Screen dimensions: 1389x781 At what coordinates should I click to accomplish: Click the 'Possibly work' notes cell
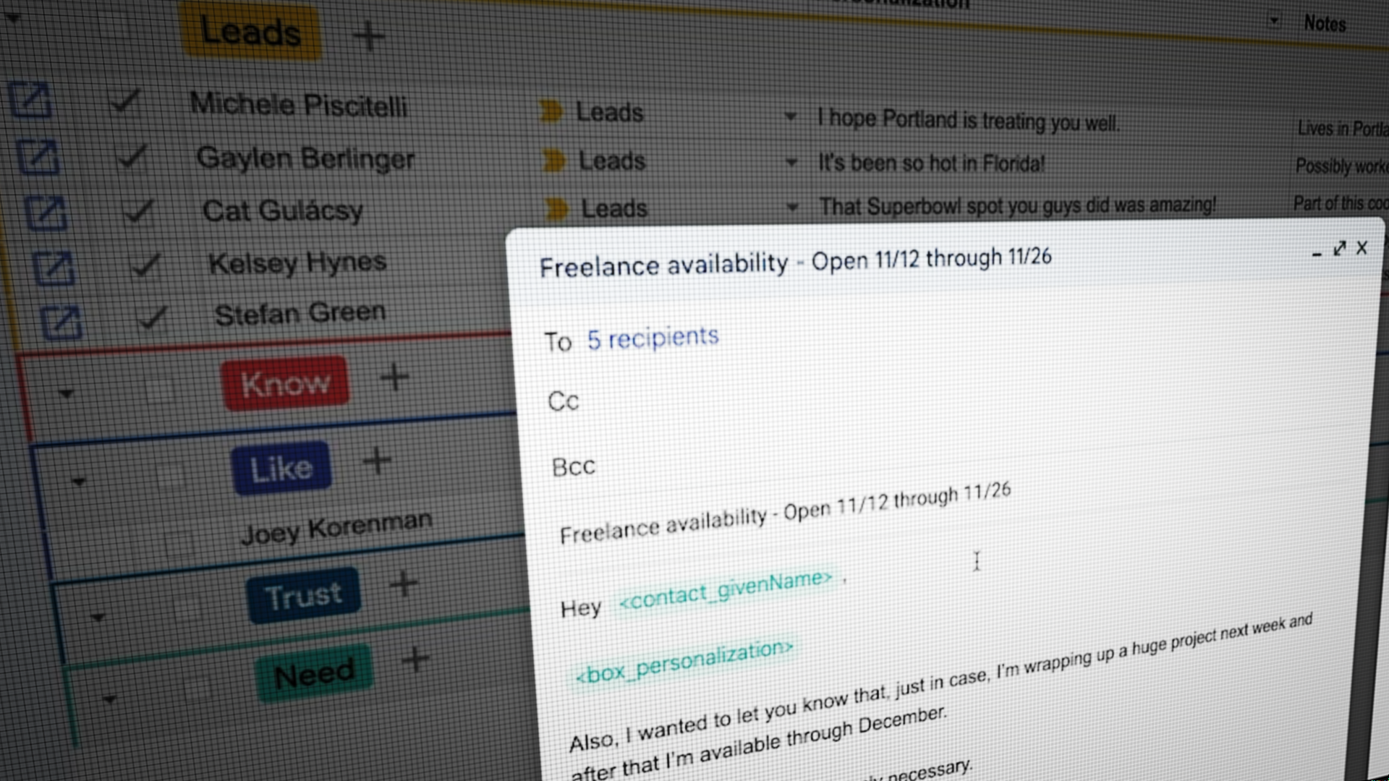pyautogui.click(x=1342, y=166)
